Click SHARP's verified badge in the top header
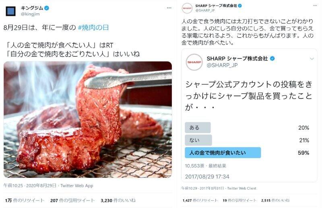 point(239,6)
